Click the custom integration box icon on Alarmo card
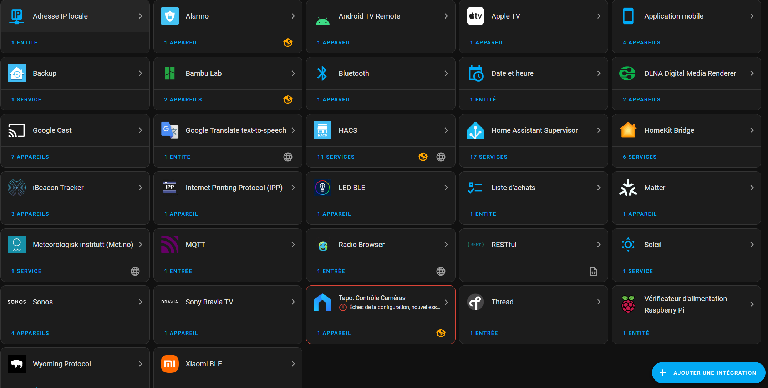 (x=288, y=43)
